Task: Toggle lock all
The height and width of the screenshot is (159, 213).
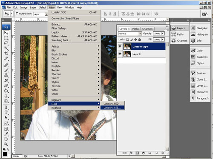Action: (139, 40)
